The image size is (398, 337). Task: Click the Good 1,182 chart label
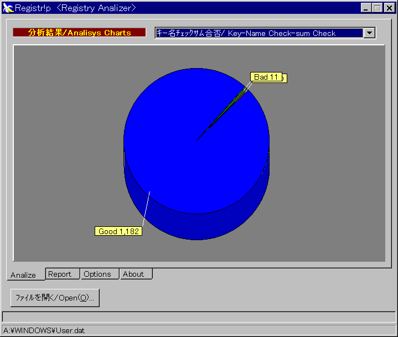click(x=118, y=231)
